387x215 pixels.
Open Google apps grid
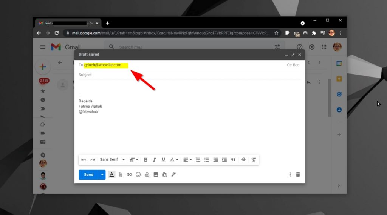(x=324, y=47)
